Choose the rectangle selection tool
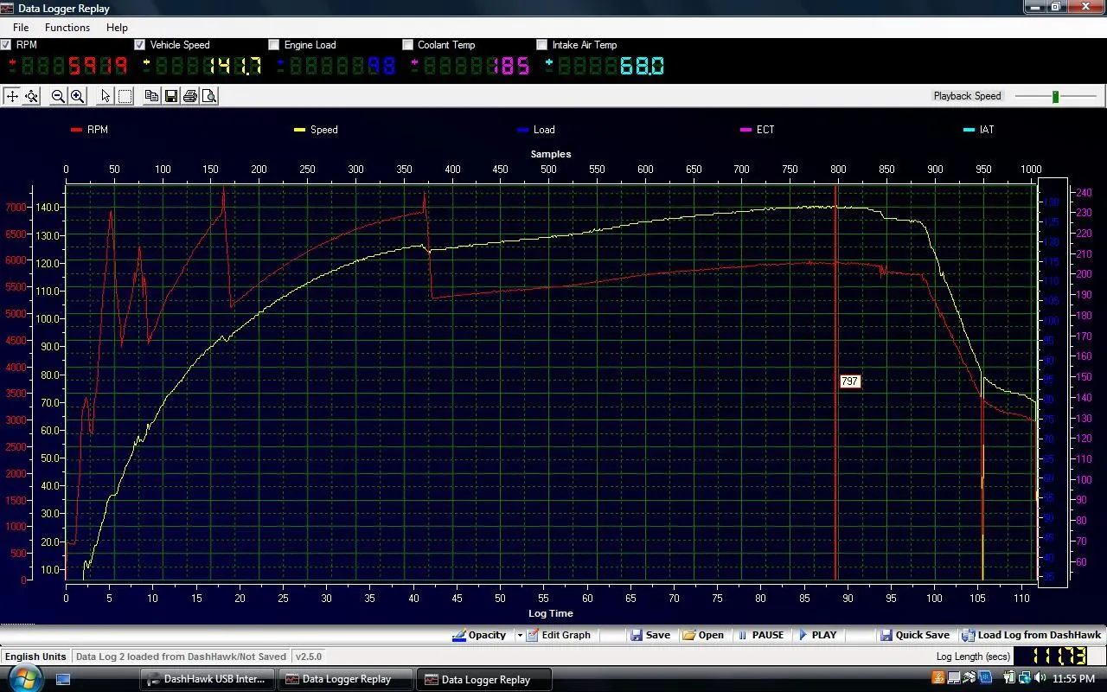 pos(125,95)
